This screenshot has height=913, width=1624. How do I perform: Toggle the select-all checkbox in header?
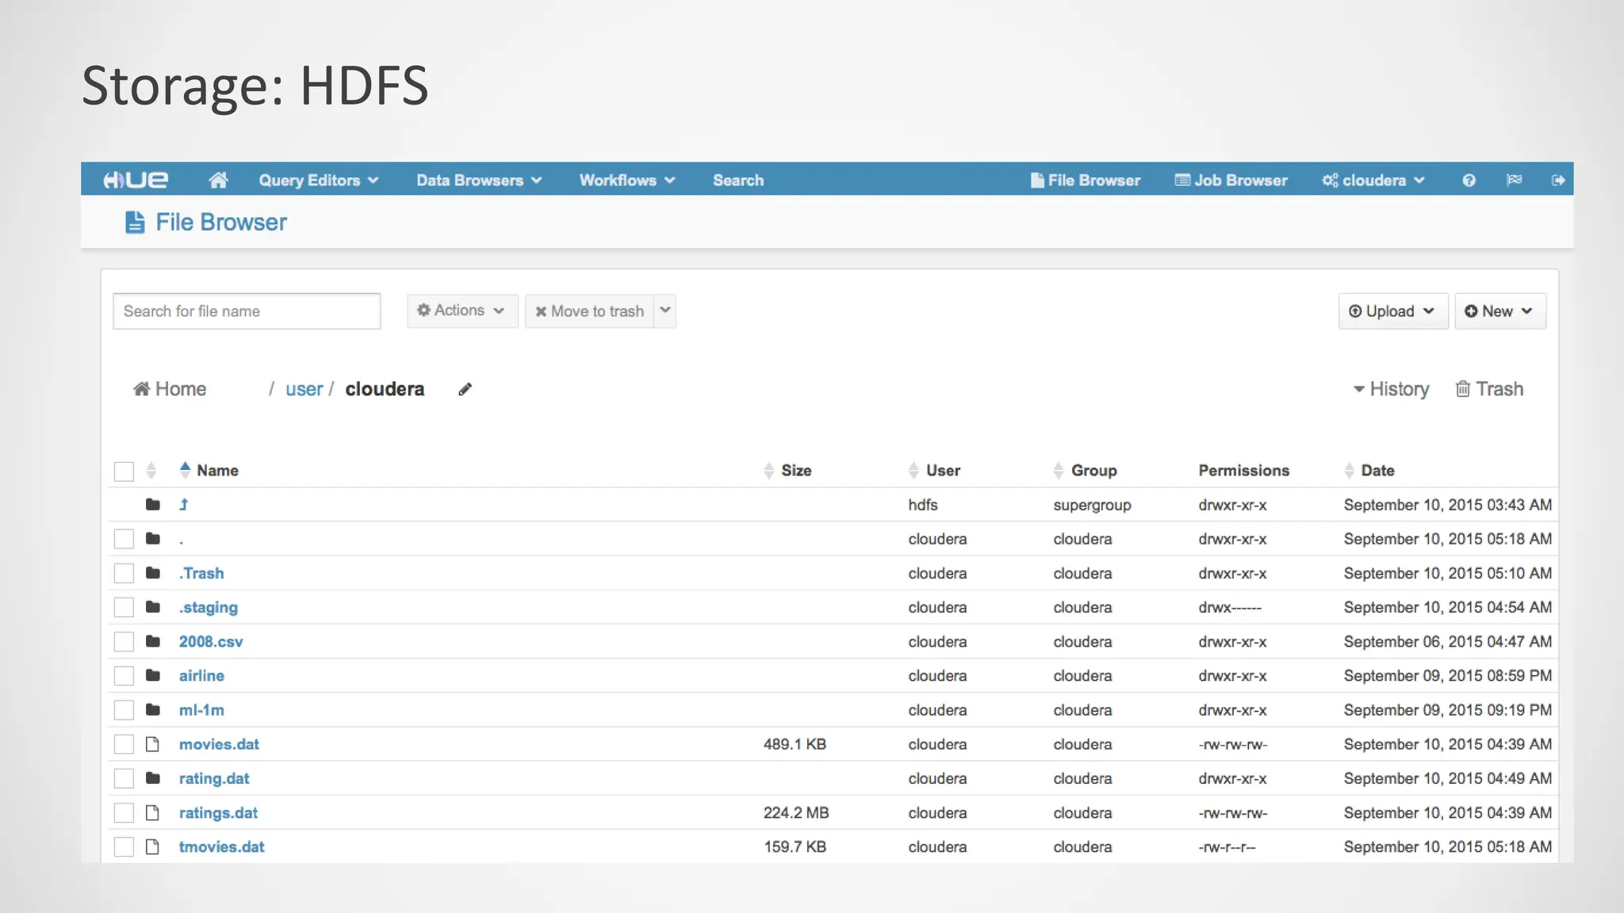124,471
